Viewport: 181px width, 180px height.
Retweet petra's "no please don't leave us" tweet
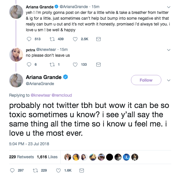pos(52,64)
